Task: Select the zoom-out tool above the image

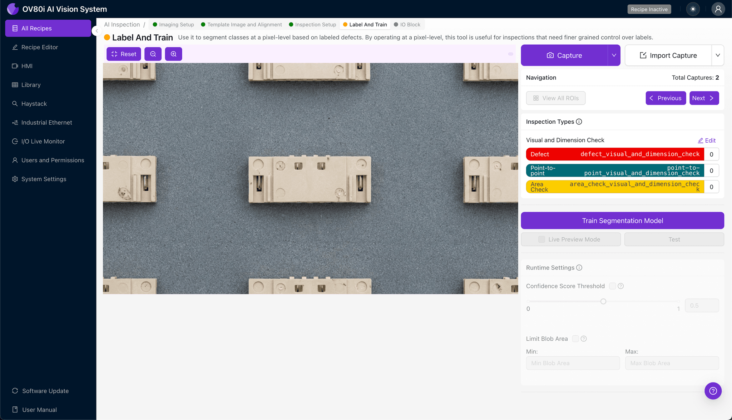Action: pos(153,54)
